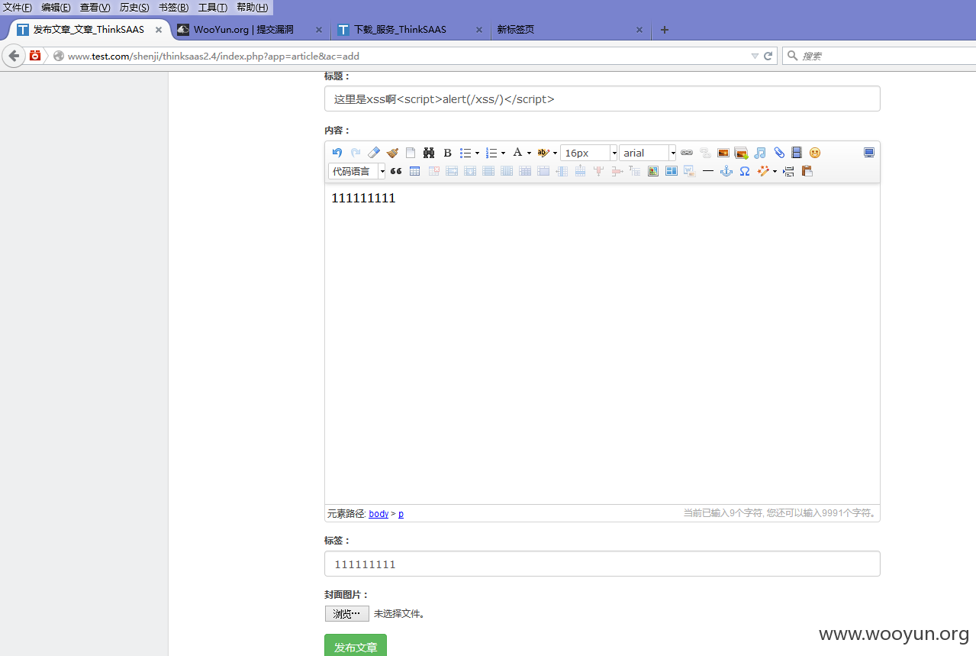Open URL bar history dropdown arrow
The width and height of the screenshot is (976, 656).
click(x=755, y=56)
